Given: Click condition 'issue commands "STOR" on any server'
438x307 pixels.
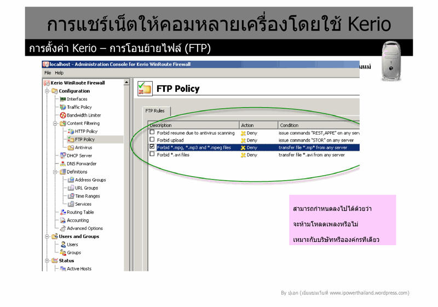Looking at the screenshot, I should 316,141.
